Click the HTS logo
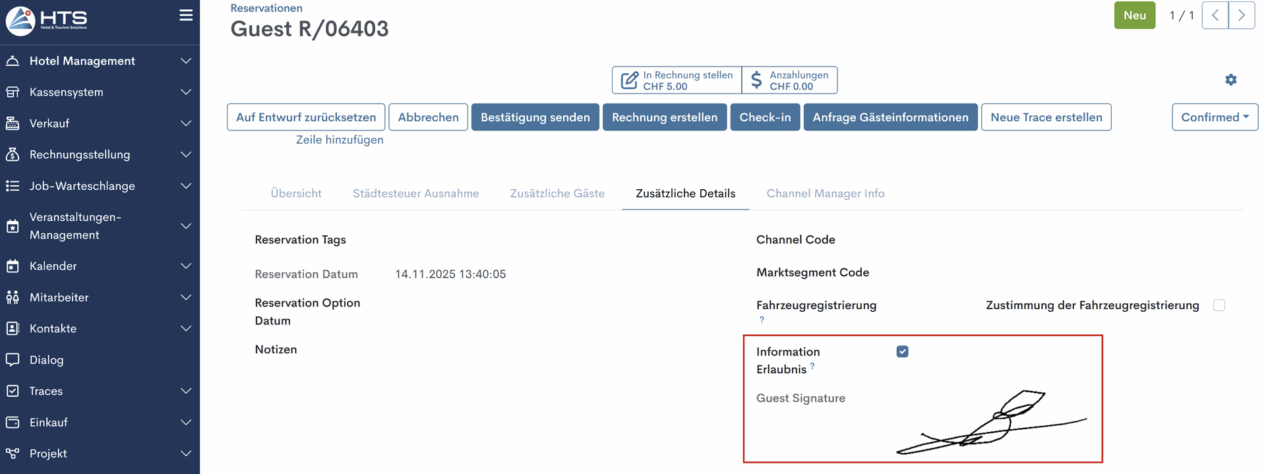1266x474 pixels. click(47, 20)
